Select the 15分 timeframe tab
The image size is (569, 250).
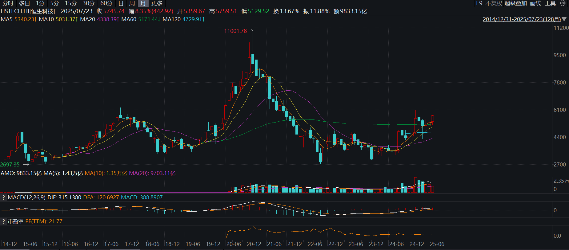71,3
